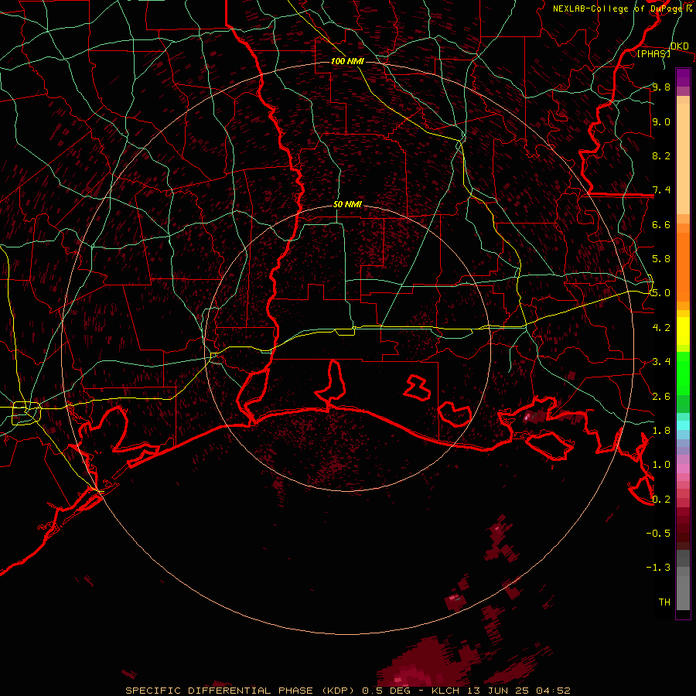The image size is (696, 696).
Task: Click the "7.4" scale value
Action: [x=661, y=190]
